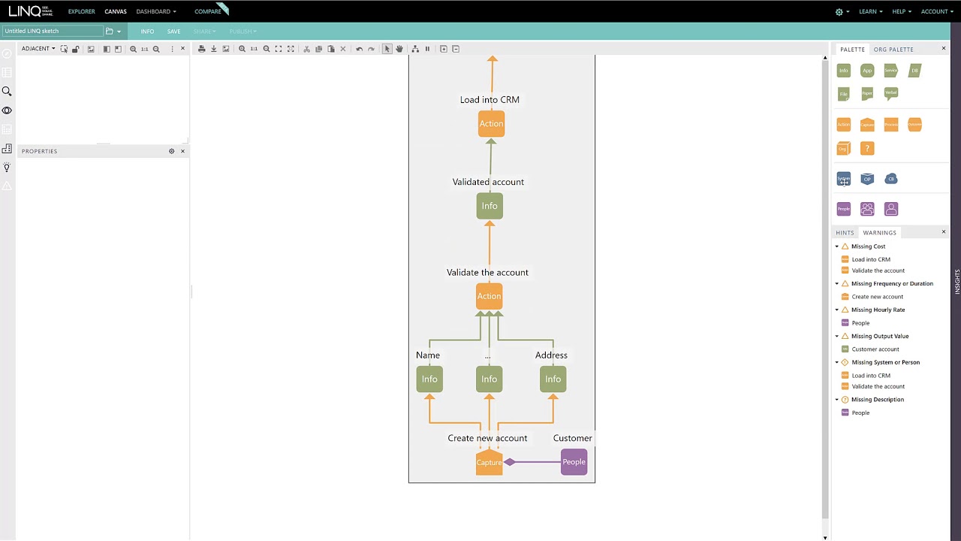Pick the orange Action shape in the palette

tap(843, 125)
